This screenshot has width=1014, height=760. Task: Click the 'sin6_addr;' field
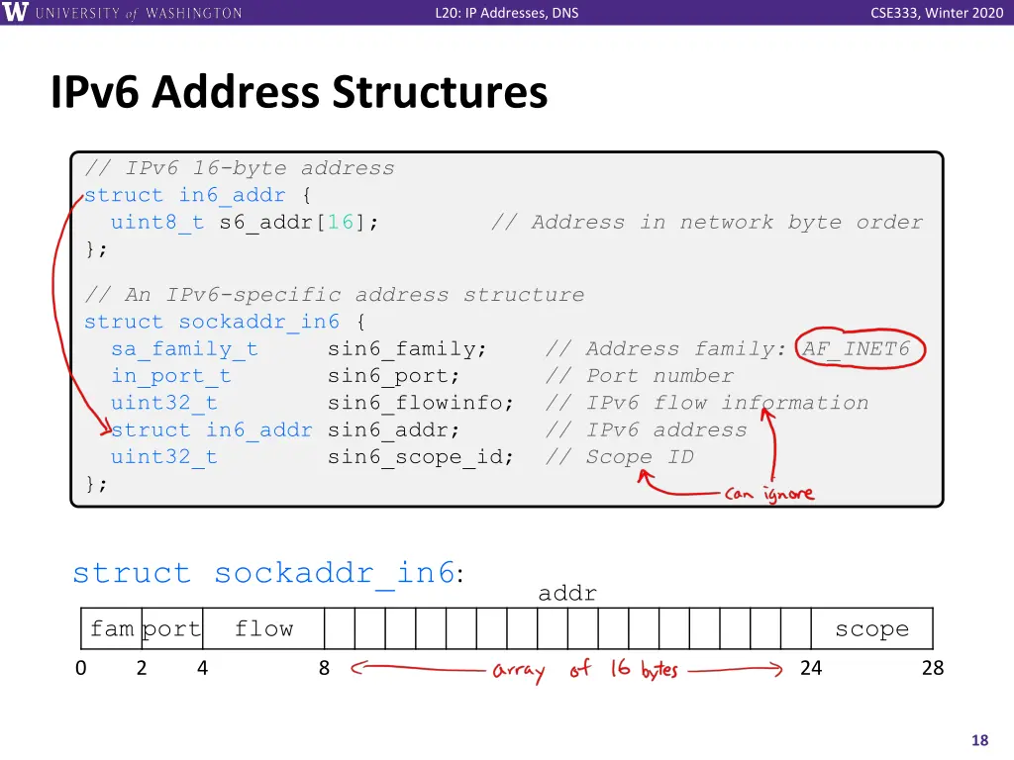[x=393, y=430]
